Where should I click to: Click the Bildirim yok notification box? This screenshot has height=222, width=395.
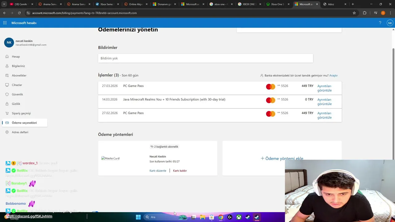pyautogui.click(x=206, y=58)
